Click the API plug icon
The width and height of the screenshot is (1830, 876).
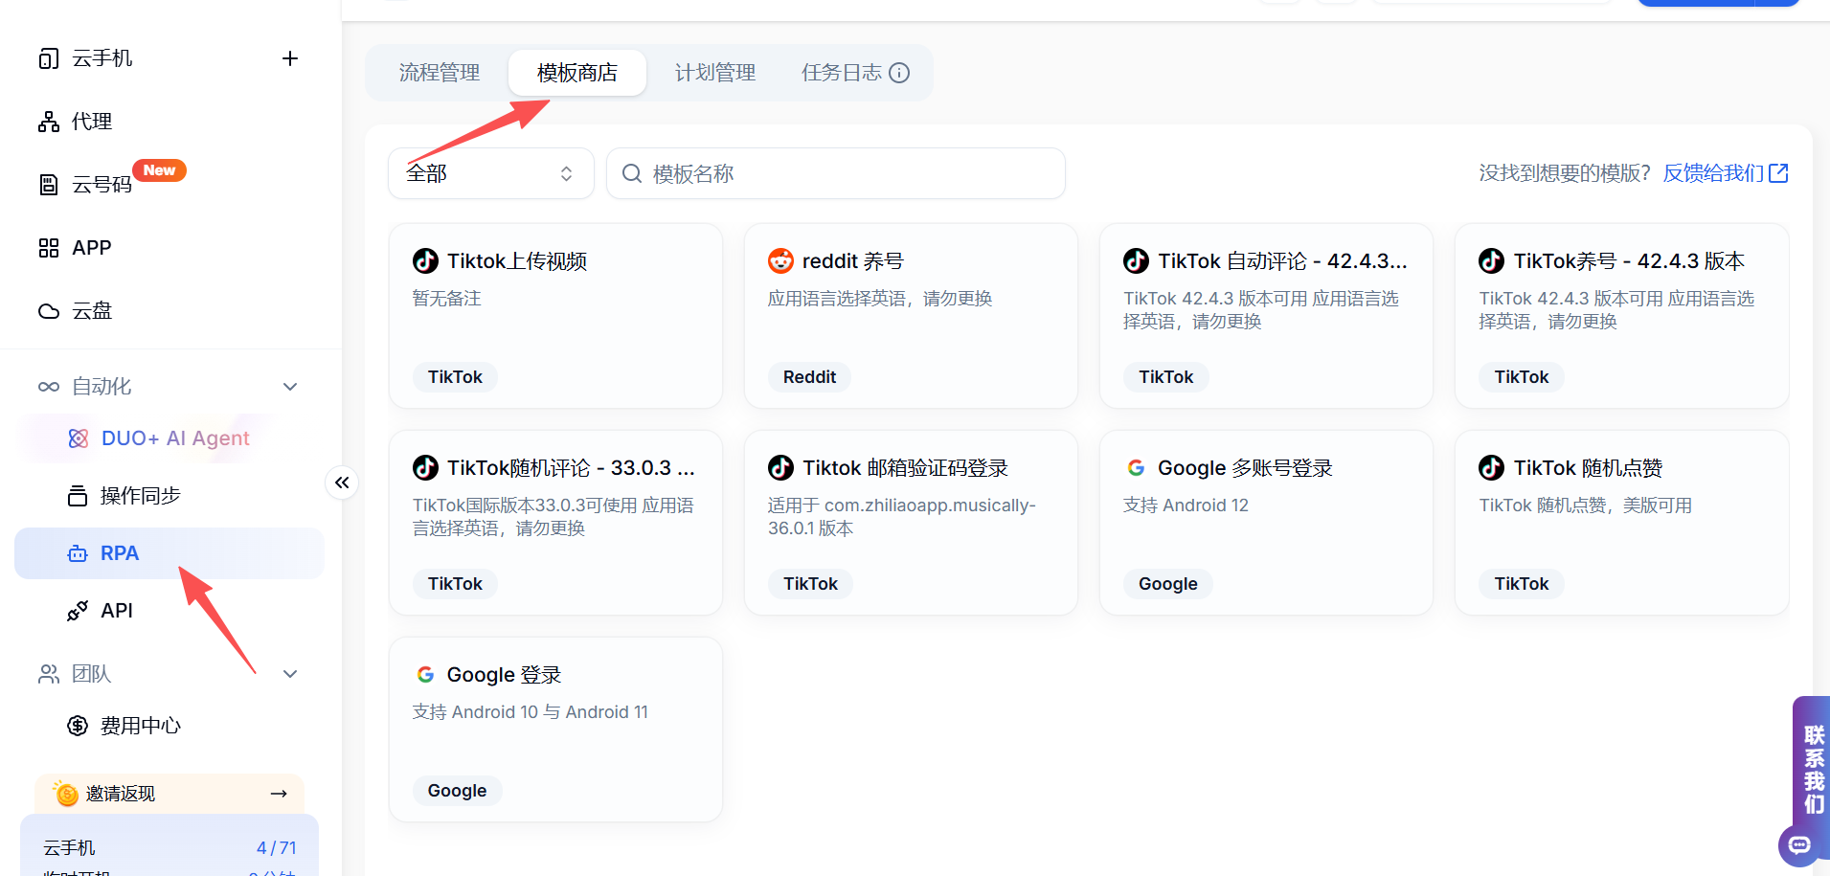[x=78, y=611]
